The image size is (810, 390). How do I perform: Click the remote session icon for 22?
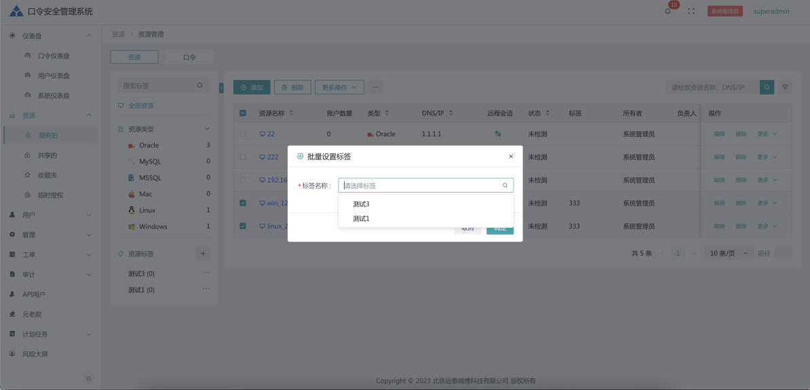click(x=498, y=134)
